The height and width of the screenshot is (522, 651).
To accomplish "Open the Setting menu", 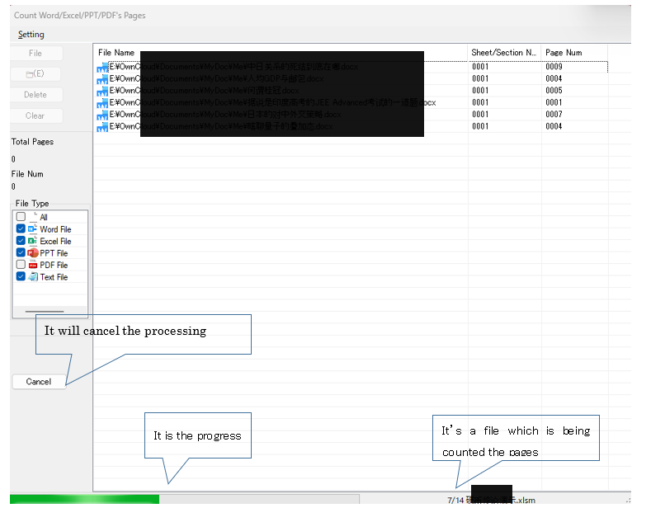I will pyautogui.click(x=31, y=35).
